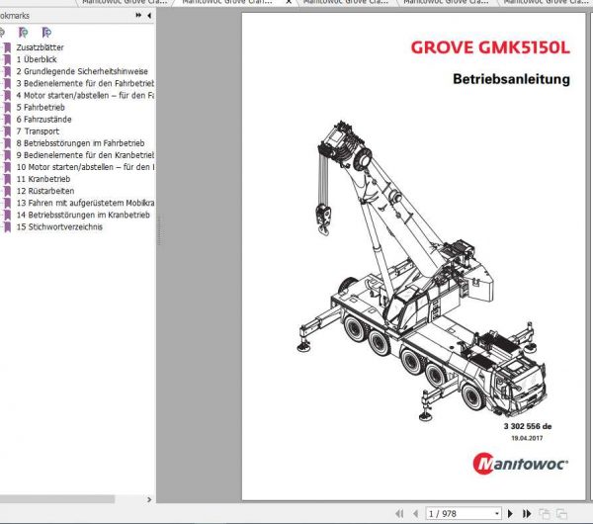The width and height of the screenshot is (593, 524).
Task: Click the Betriebsanleitung heading on the page
Action: (x=511, y=79)
